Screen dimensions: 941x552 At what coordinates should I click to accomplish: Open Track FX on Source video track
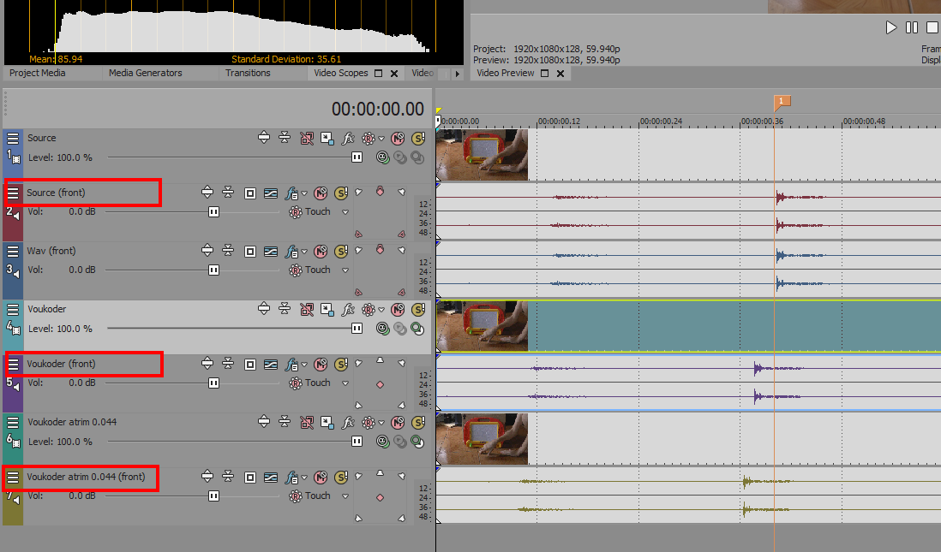tap(348, 138)
